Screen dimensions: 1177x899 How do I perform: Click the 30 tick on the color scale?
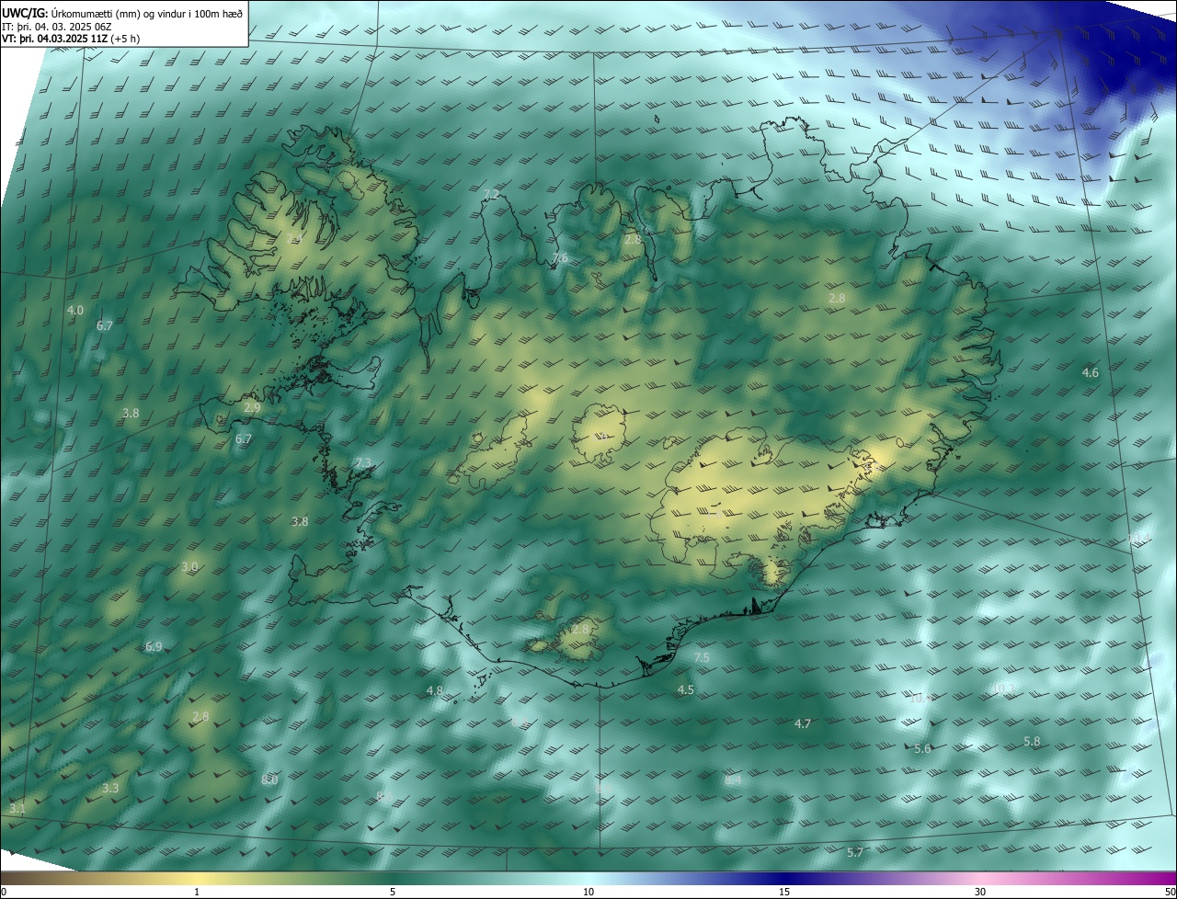tap(980, 892)
